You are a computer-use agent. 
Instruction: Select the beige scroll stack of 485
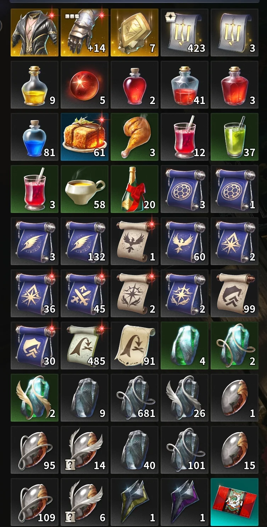point(84,346)
